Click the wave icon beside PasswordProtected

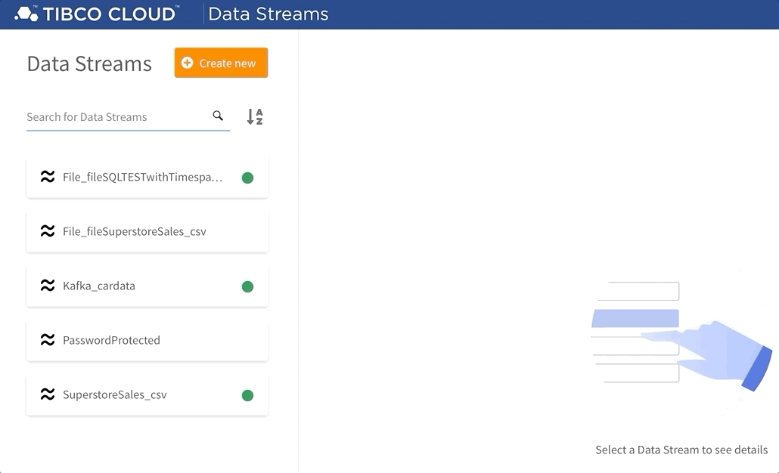pyautogui.click(x=48, y=341)
